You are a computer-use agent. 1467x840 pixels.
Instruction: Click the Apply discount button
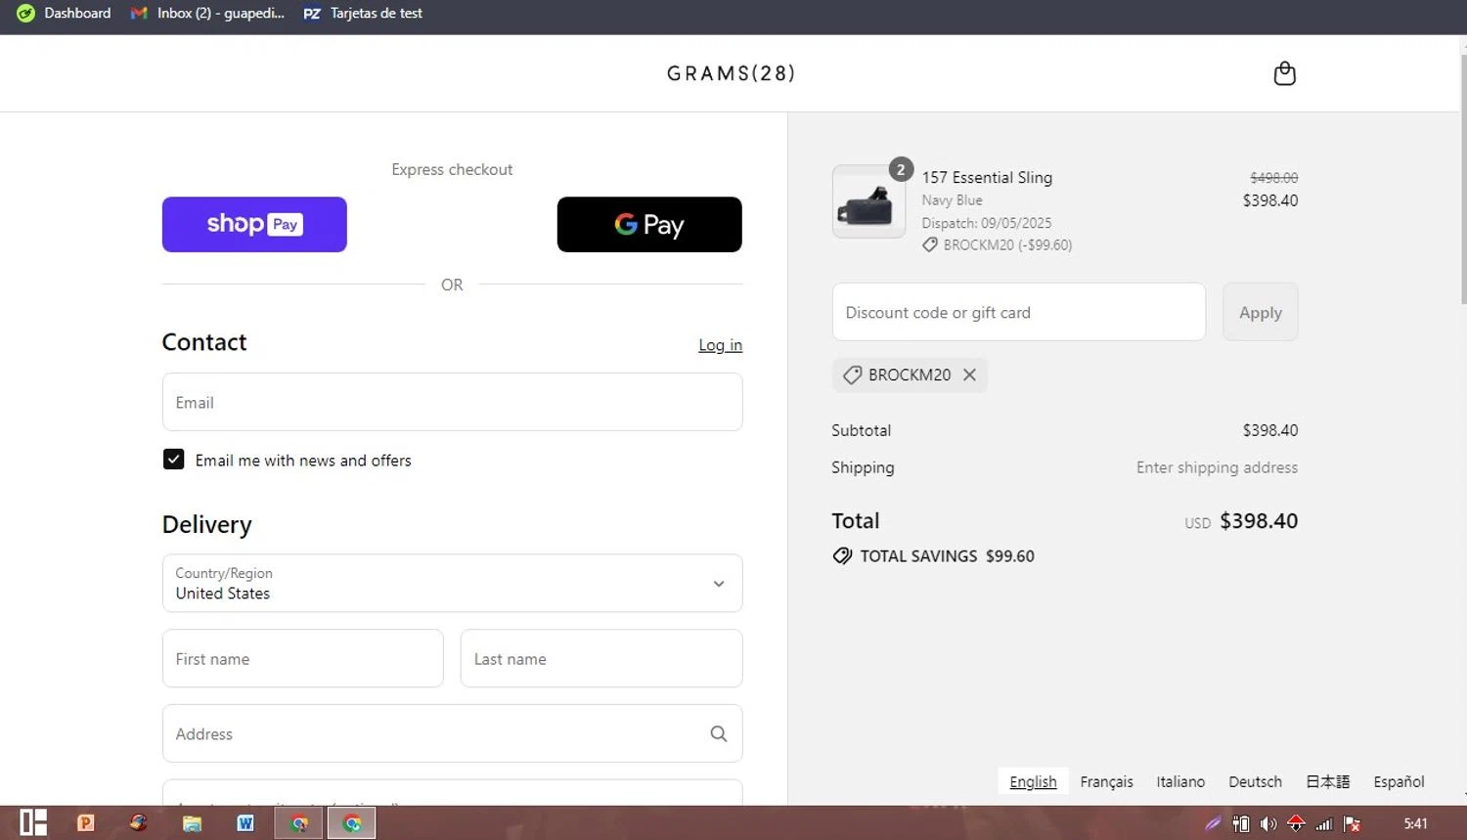(1260, 312)
